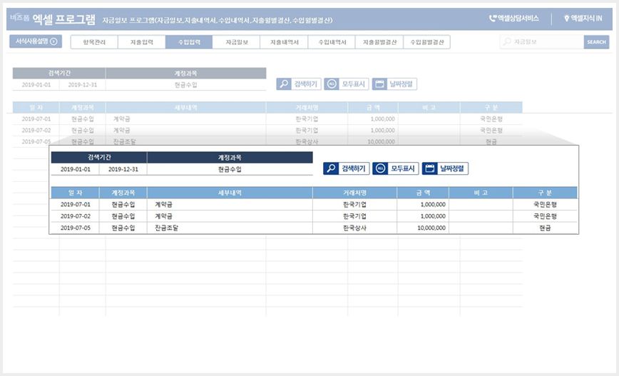Screen dimensions: 619x376
Task: Select the 잔금조달 cell in the enlarged callout
Action: coord(230,228)
